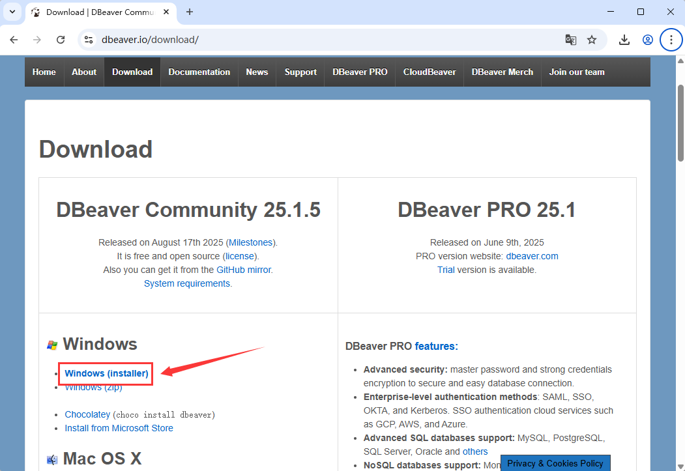Open a new tab with the plus icon
This screenshot has height=471, width=685.
point(189,12)
